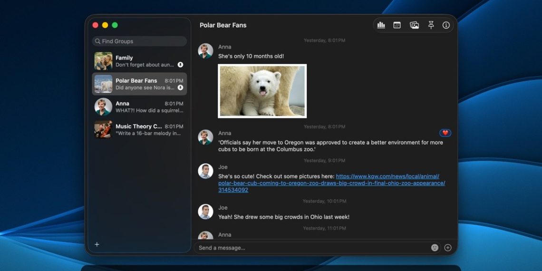This screenshot has width=542, height=271.
Task: Click the heart reaction on Anna's message
Action: [445, 133]
